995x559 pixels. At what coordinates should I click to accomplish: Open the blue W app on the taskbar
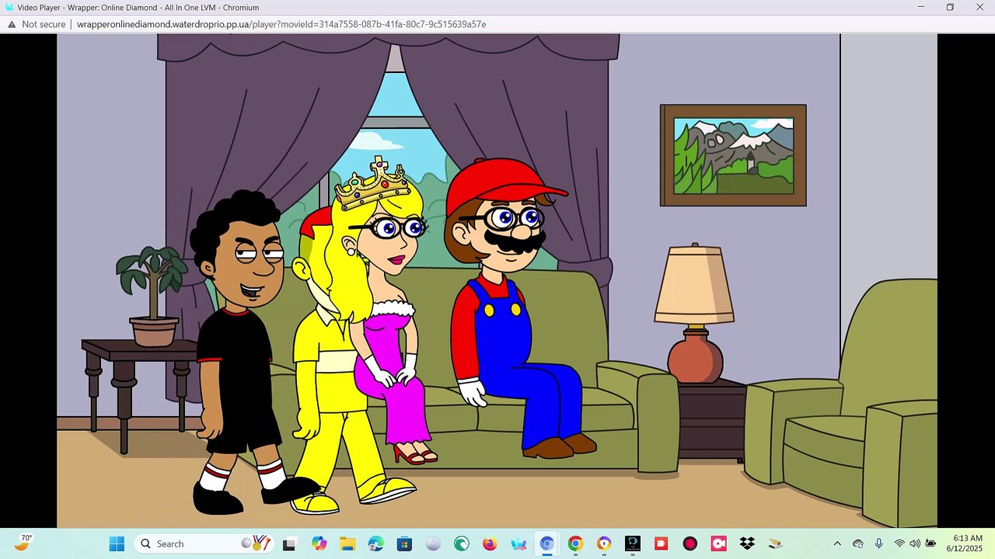518,543
